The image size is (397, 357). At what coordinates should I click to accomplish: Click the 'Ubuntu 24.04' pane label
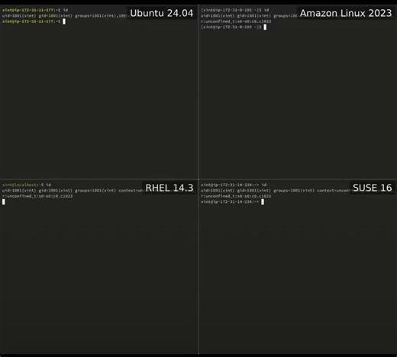162,13
